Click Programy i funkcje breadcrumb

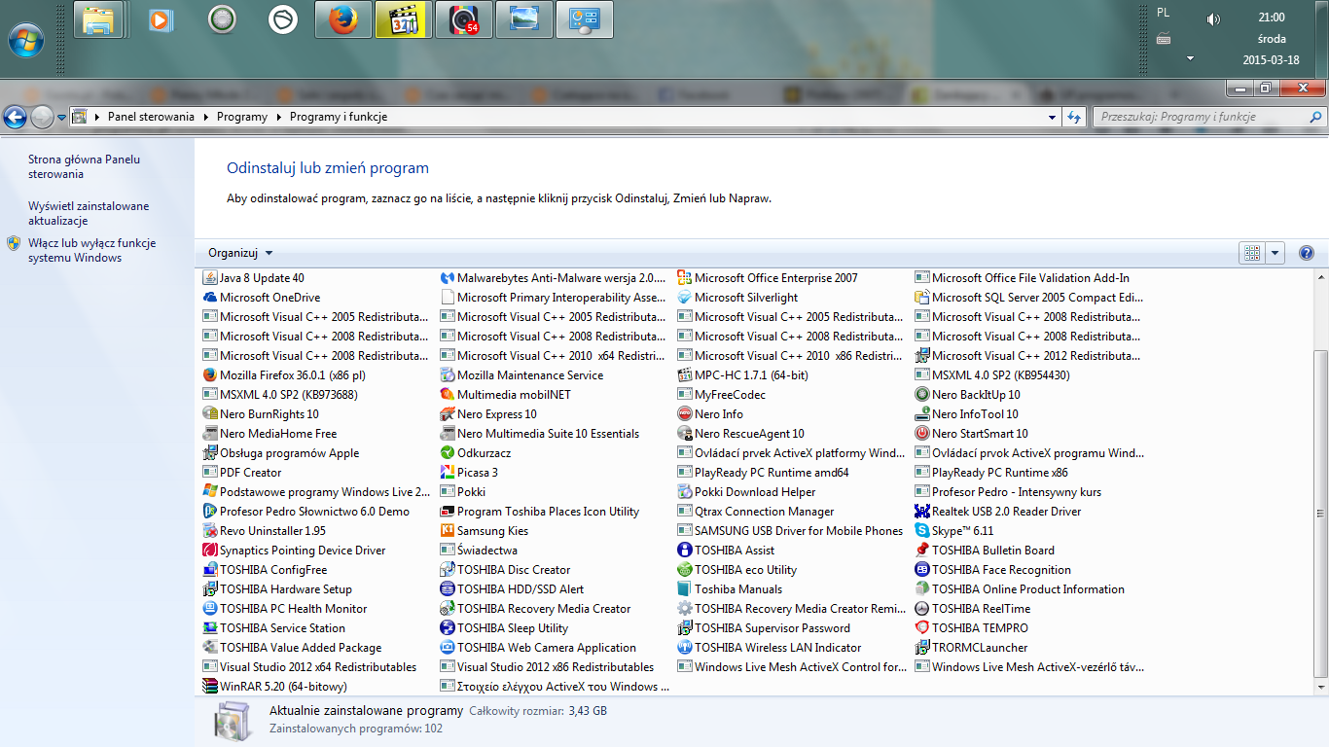tap(339, 117)
